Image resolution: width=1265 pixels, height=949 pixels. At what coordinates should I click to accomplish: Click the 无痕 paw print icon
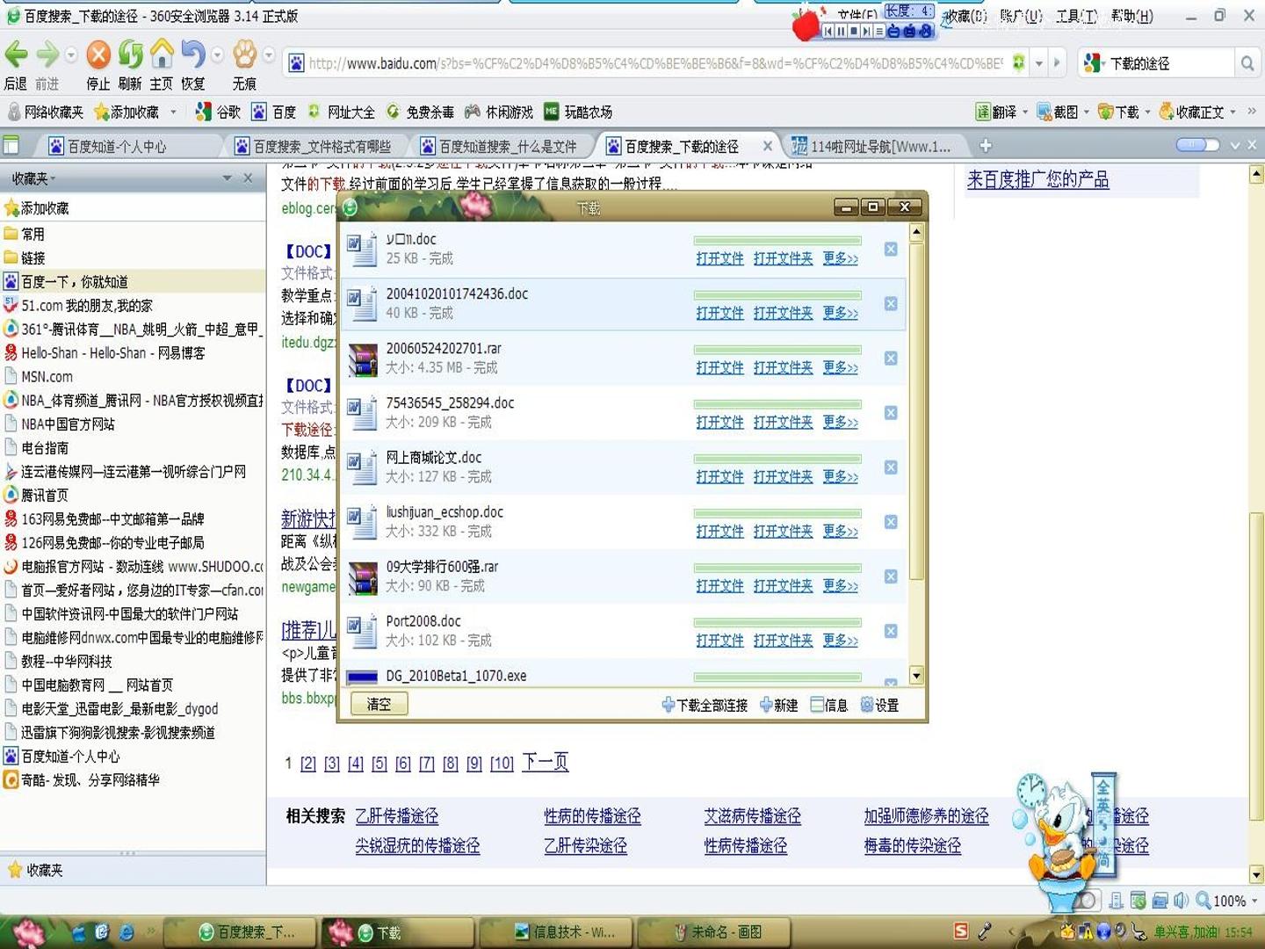pyautogui.click(x=244, y=54)
